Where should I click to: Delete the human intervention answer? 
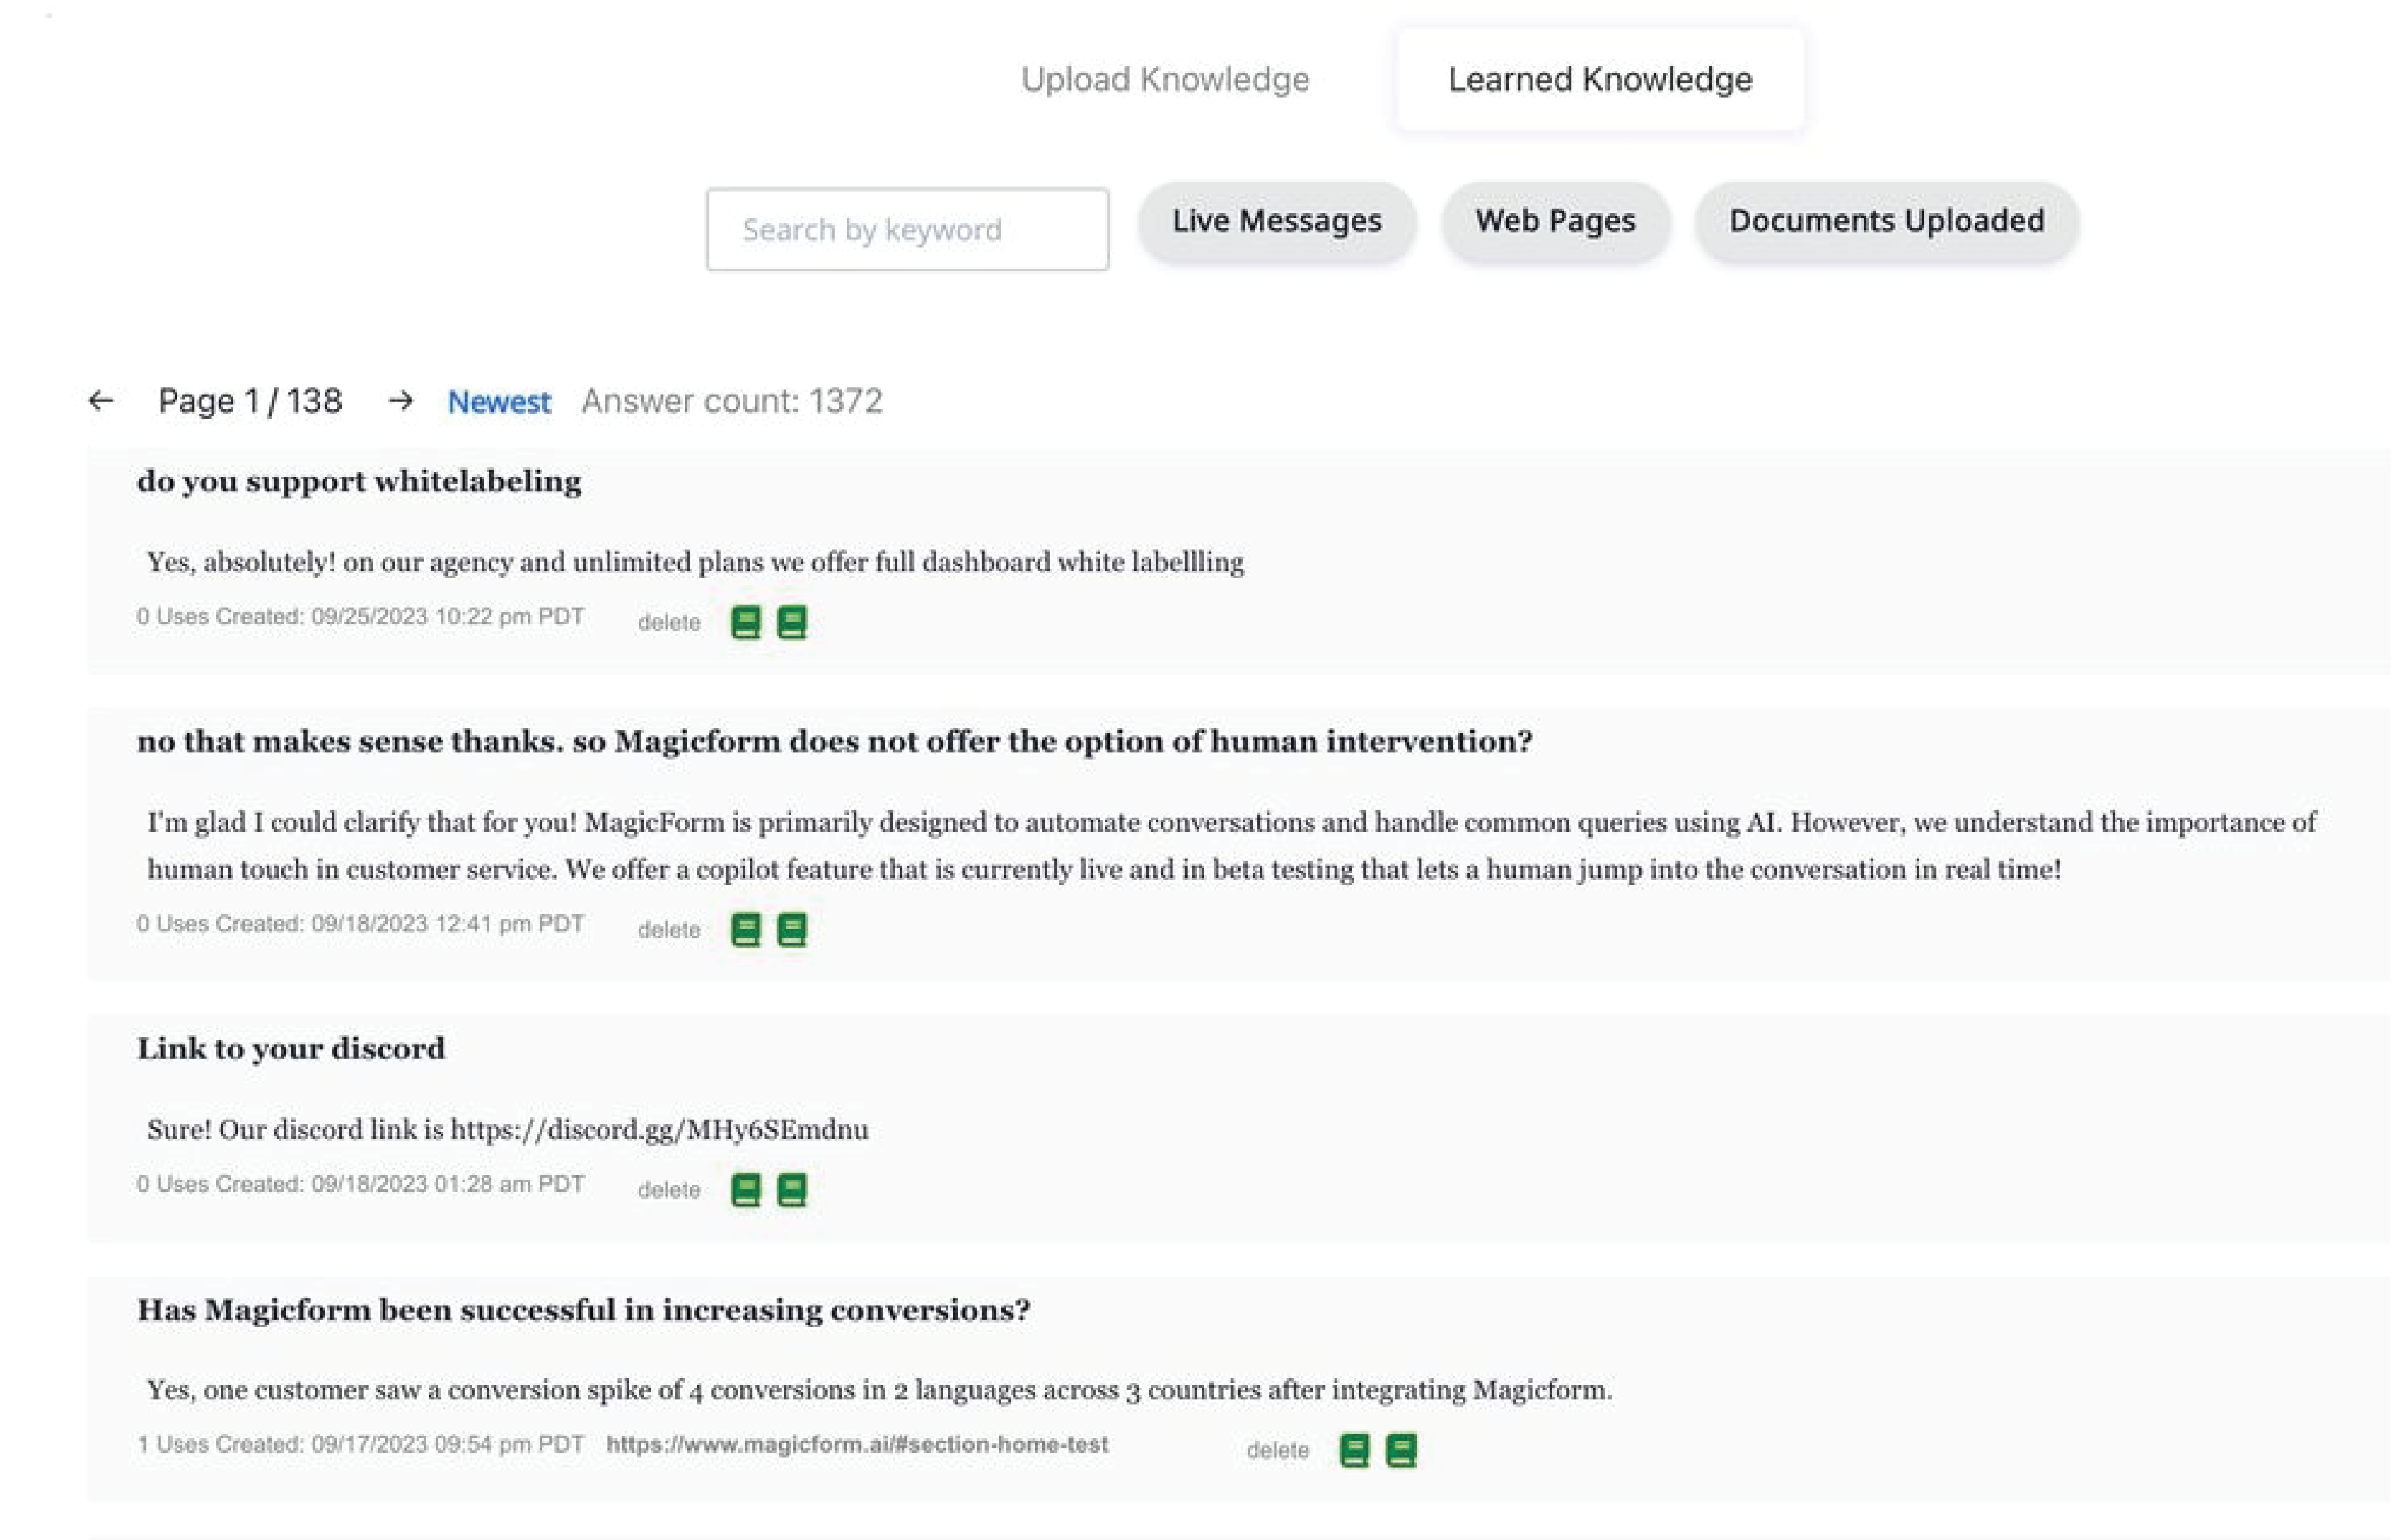click(x=668, y=930)
